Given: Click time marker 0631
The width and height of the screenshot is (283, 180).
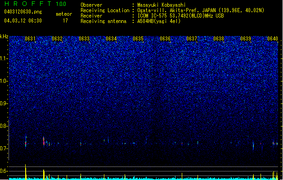Looking at the screenshot, I should point(30,39).
